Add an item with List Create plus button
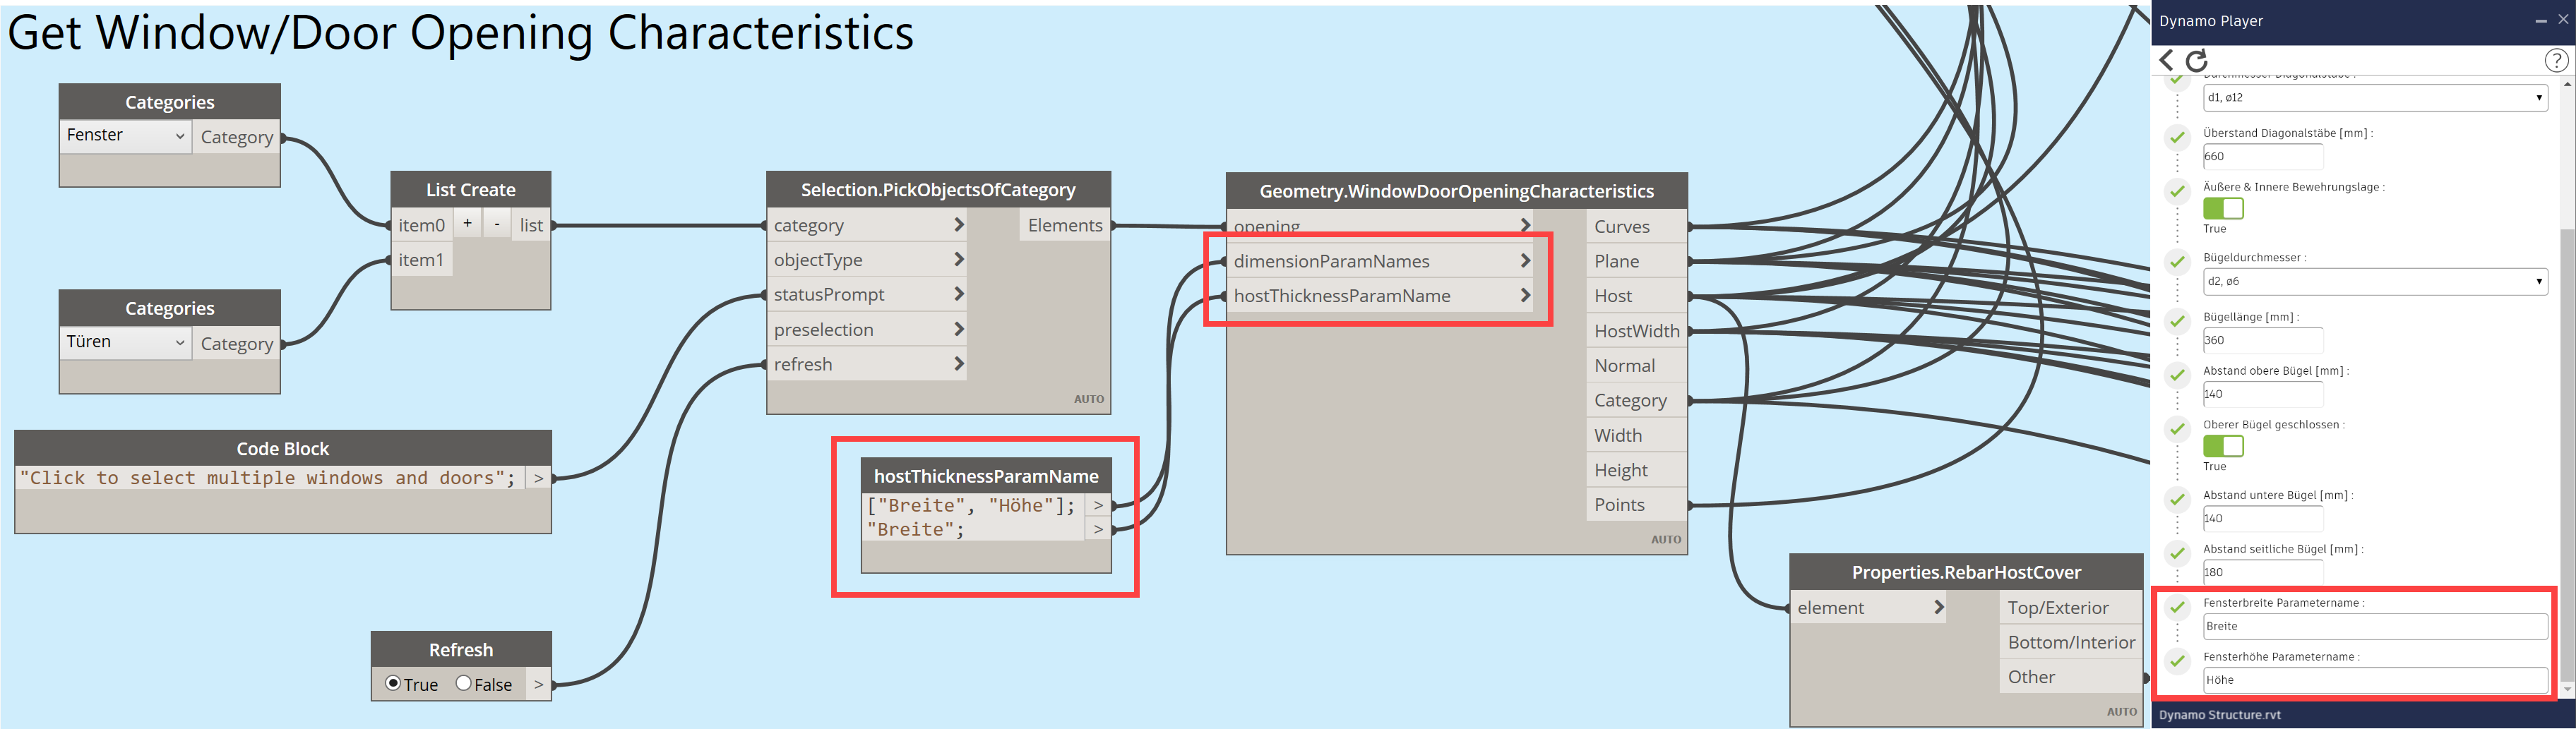The image size is (2576, 729). click(467, 224)
